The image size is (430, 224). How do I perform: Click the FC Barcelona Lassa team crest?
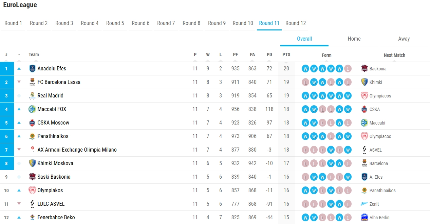point(32,82)
